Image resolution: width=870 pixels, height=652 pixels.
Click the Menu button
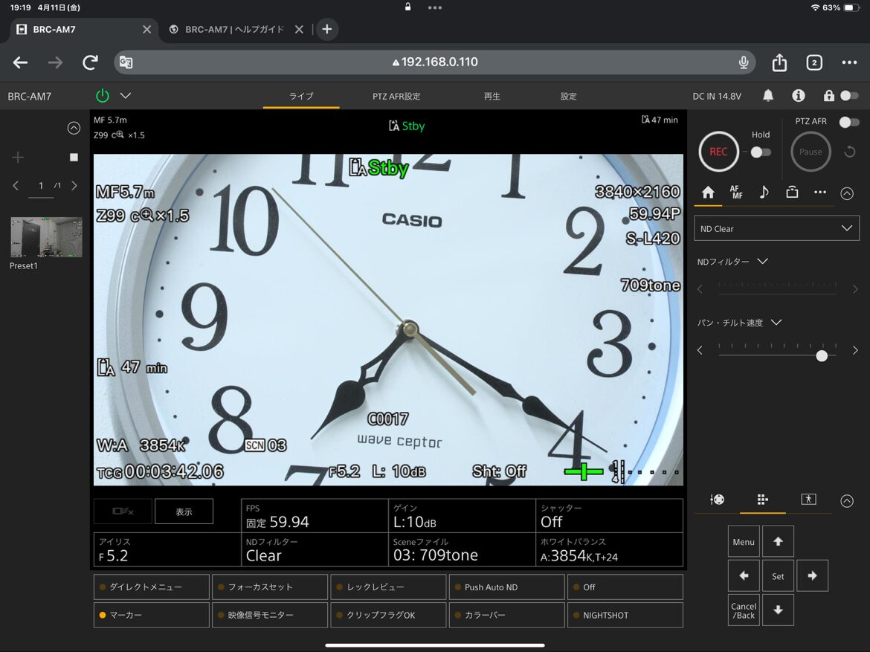(744, 541)
